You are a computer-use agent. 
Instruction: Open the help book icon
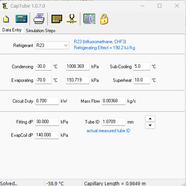(x=89, y=19)
